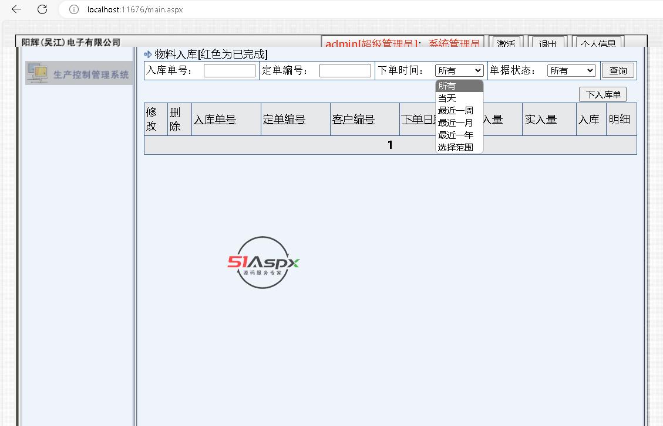The width and height of the screenshot is (663, 426).
Task: Click the 退出 button in header
Action: point(547,43)
